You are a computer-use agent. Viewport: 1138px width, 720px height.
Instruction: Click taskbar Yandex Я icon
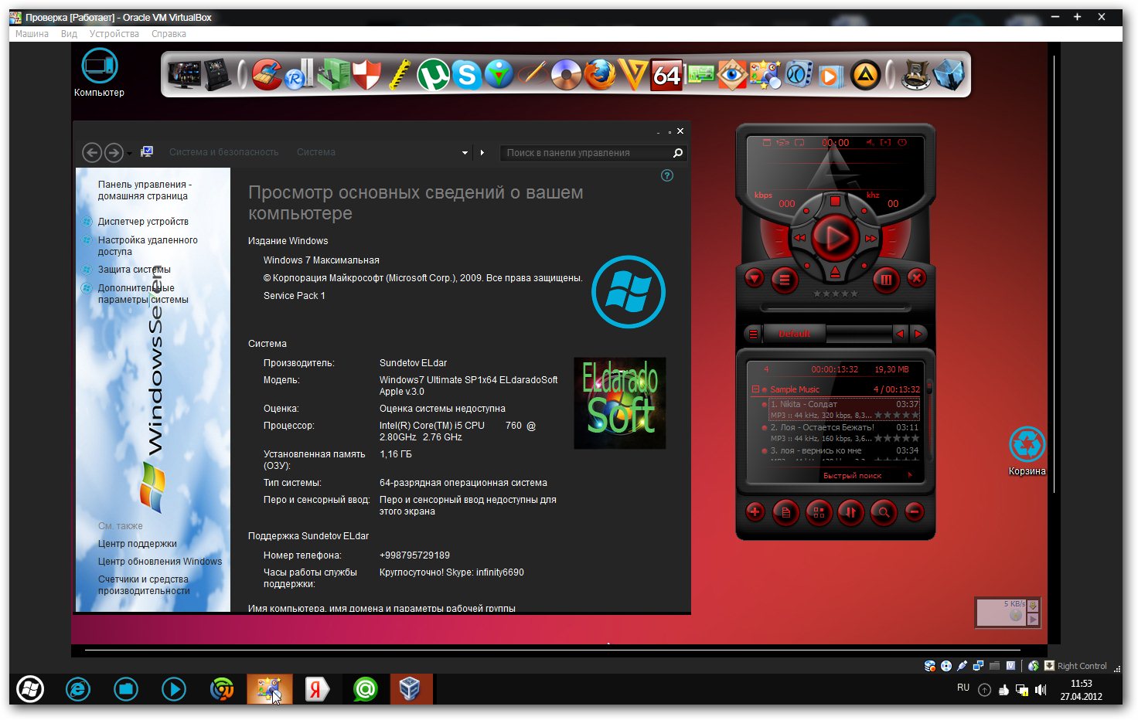tap(317, 689)
